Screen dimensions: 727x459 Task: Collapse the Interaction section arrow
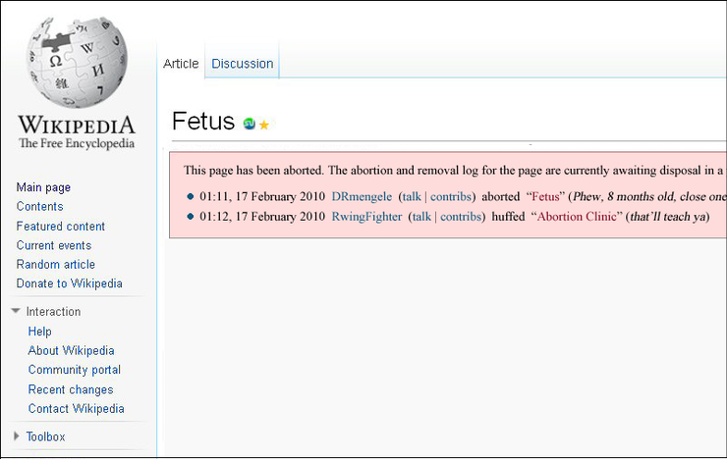pos(16,311)
